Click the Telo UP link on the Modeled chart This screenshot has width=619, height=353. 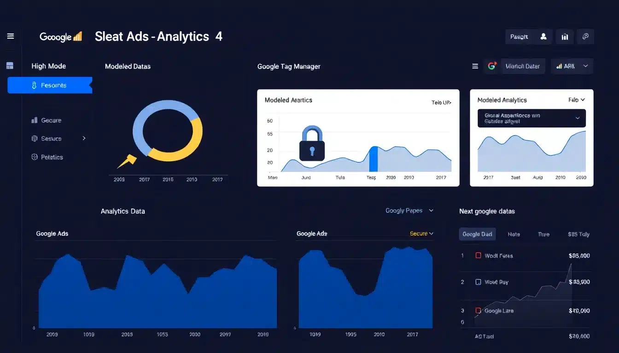pyautogui.click(x=440, y=102)
